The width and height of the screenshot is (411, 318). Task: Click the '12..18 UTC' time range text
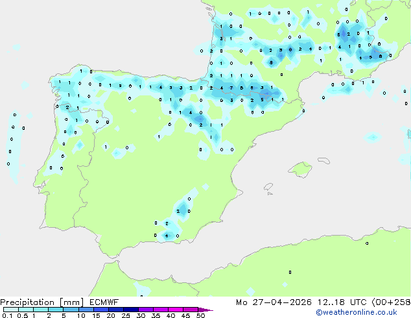tap(342, 302)
